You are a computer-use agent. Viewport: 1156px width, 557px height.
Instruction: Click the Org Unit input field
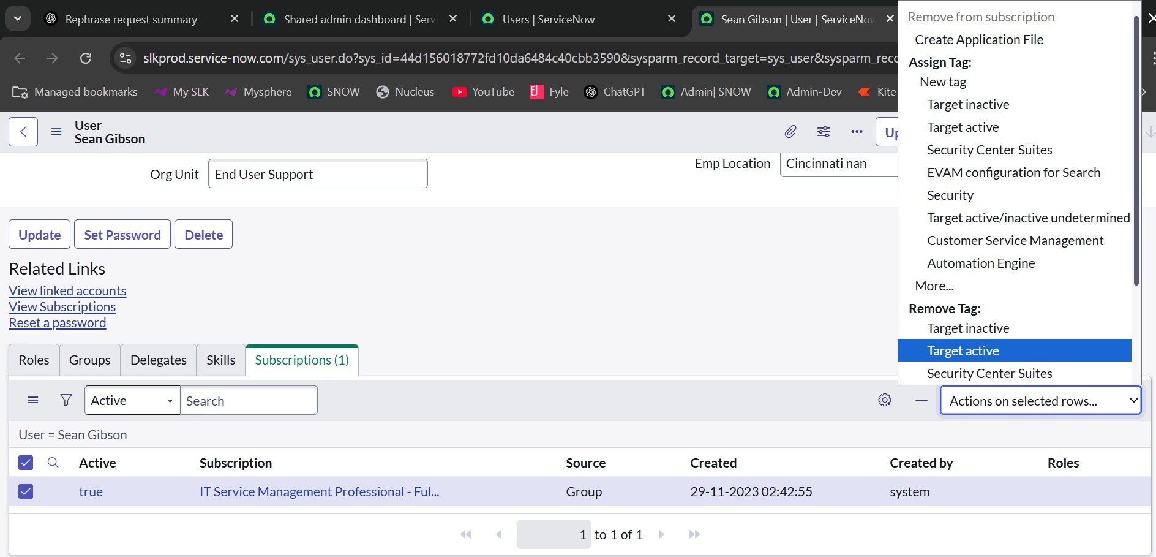(317, 174)
